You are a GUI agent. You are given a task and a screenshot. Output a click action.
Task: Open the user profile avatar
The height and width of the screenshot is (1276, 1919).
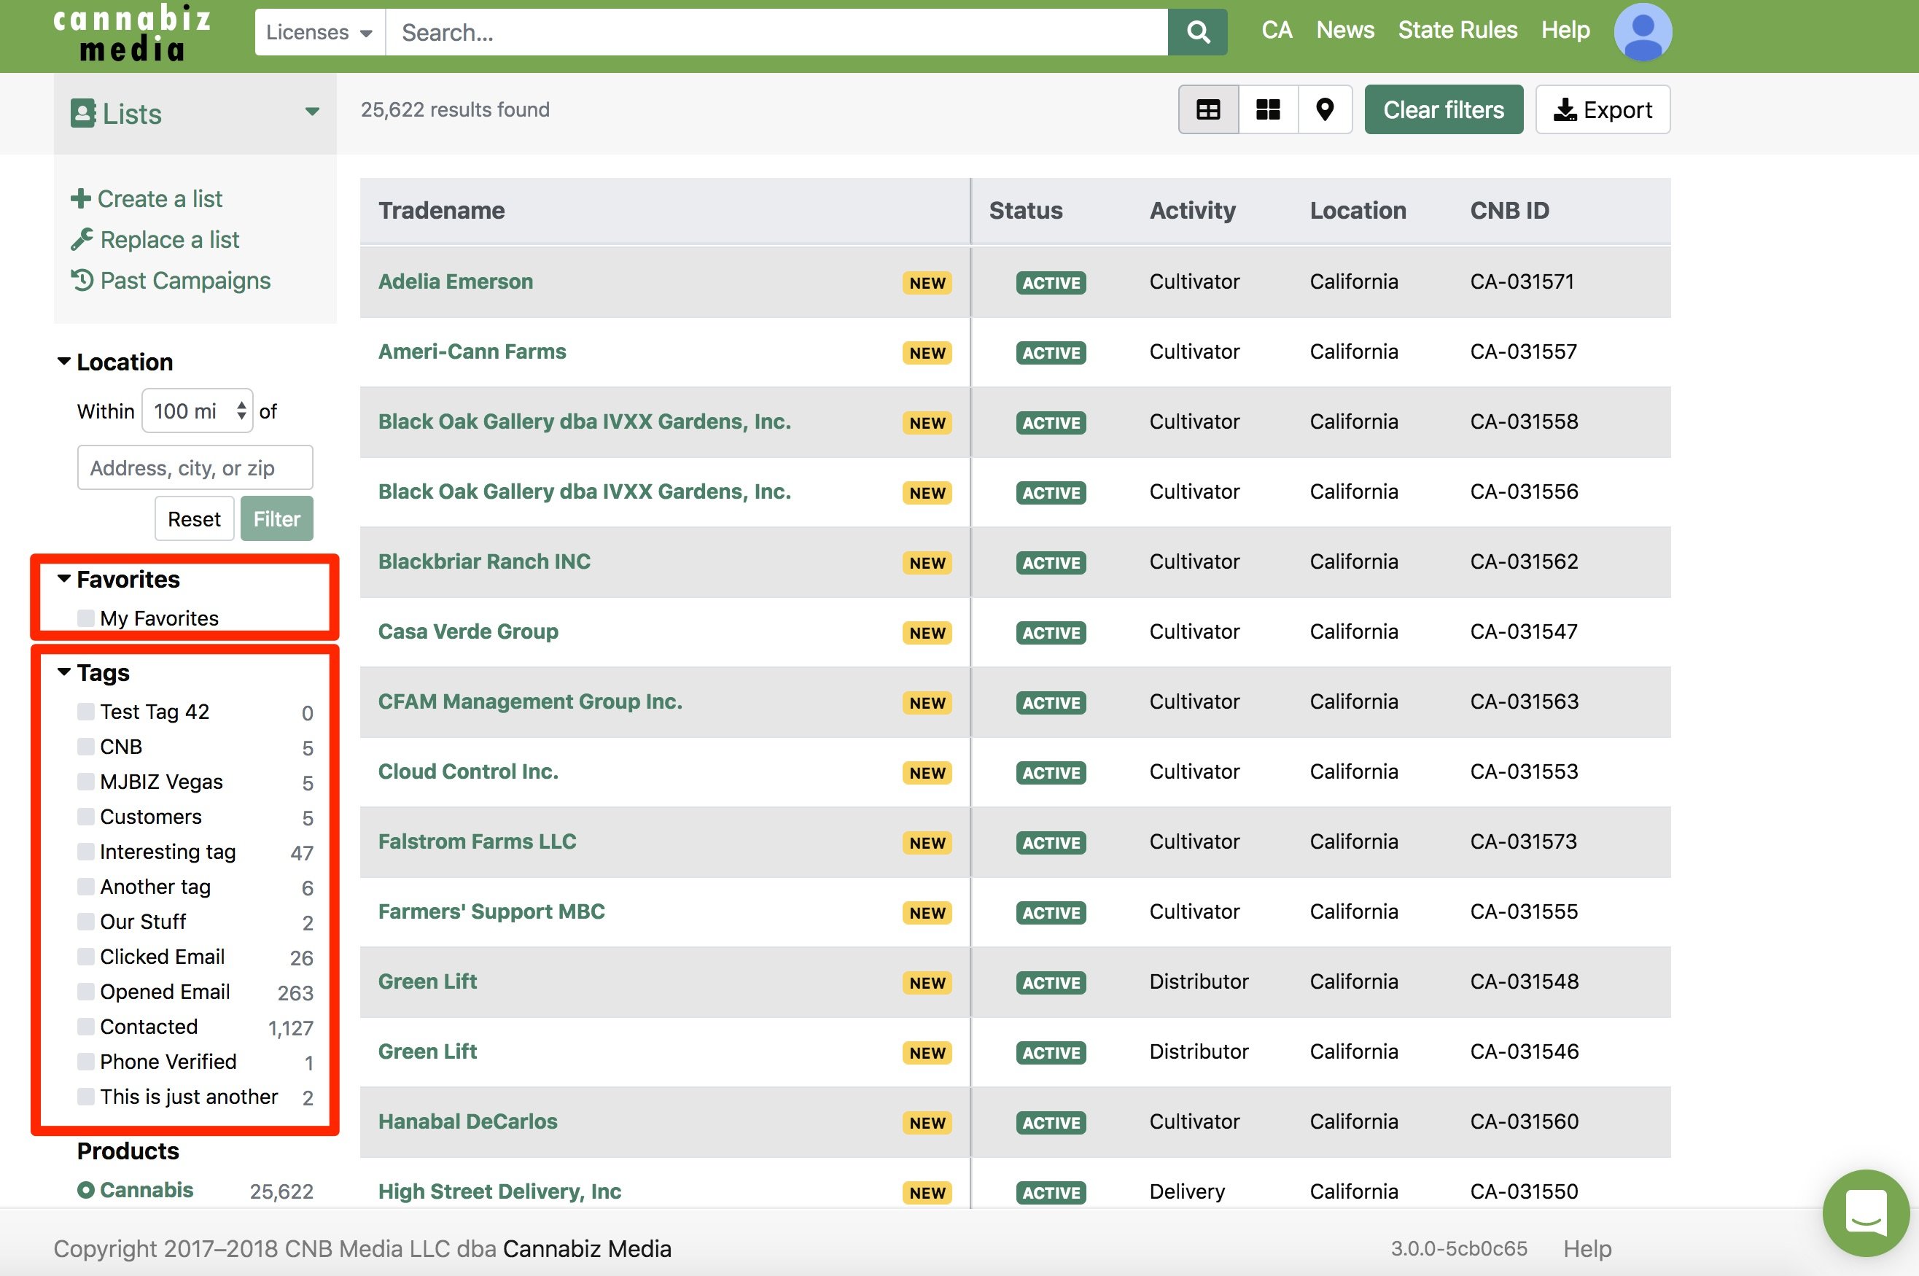[1643, 32]
